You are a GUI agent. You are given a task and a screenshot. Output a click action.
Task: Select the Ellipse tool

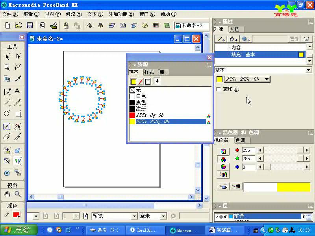(7, 113)
